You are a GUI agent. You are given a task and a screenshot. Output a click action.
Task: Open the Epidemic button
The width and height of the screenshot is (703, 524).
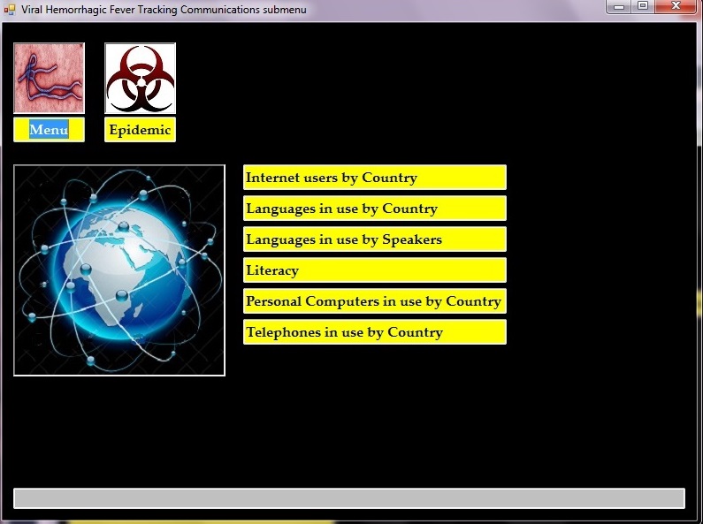pyautogui.click(x=140, y=130)
